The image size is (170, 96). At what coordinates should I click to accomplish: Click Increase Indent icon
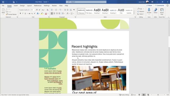pyautogui.click(x=67, y=10)
